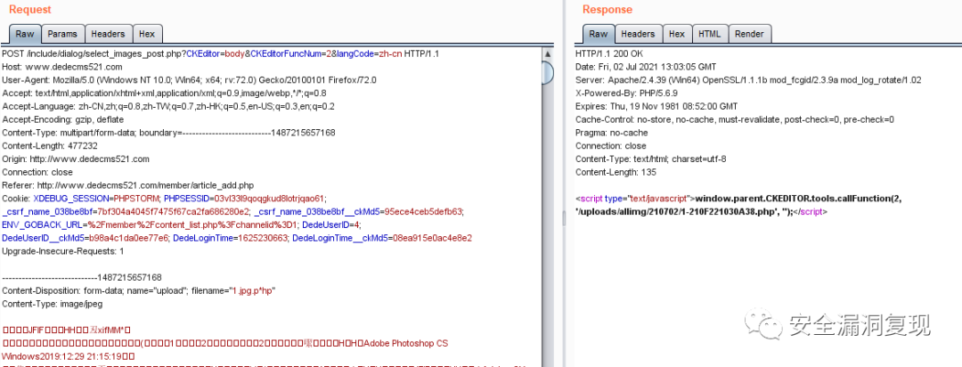Click the ENV_GOBACK_URL cookie line
Screen dimensions: 962x367
(182, 224)
